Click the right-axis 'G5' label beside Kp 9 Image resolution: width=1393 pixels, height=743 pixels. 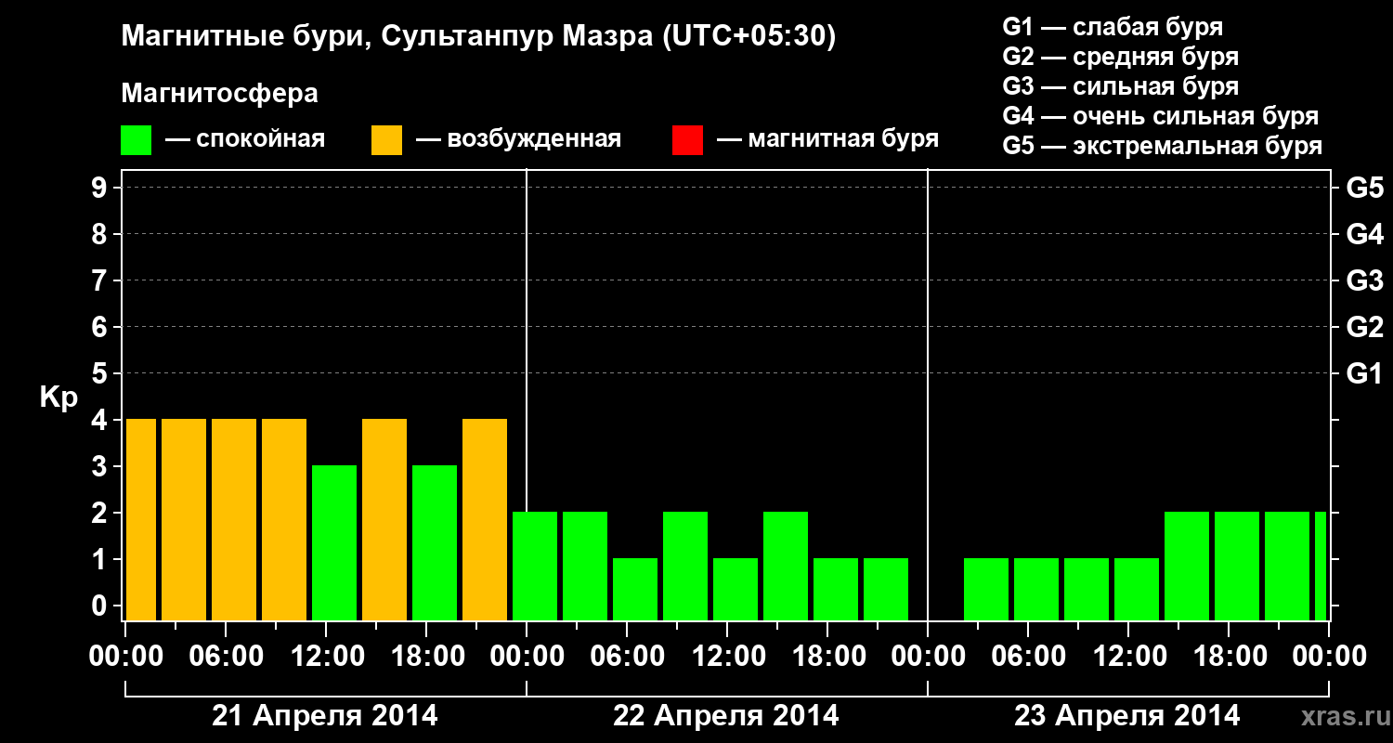pos(1364,188)
